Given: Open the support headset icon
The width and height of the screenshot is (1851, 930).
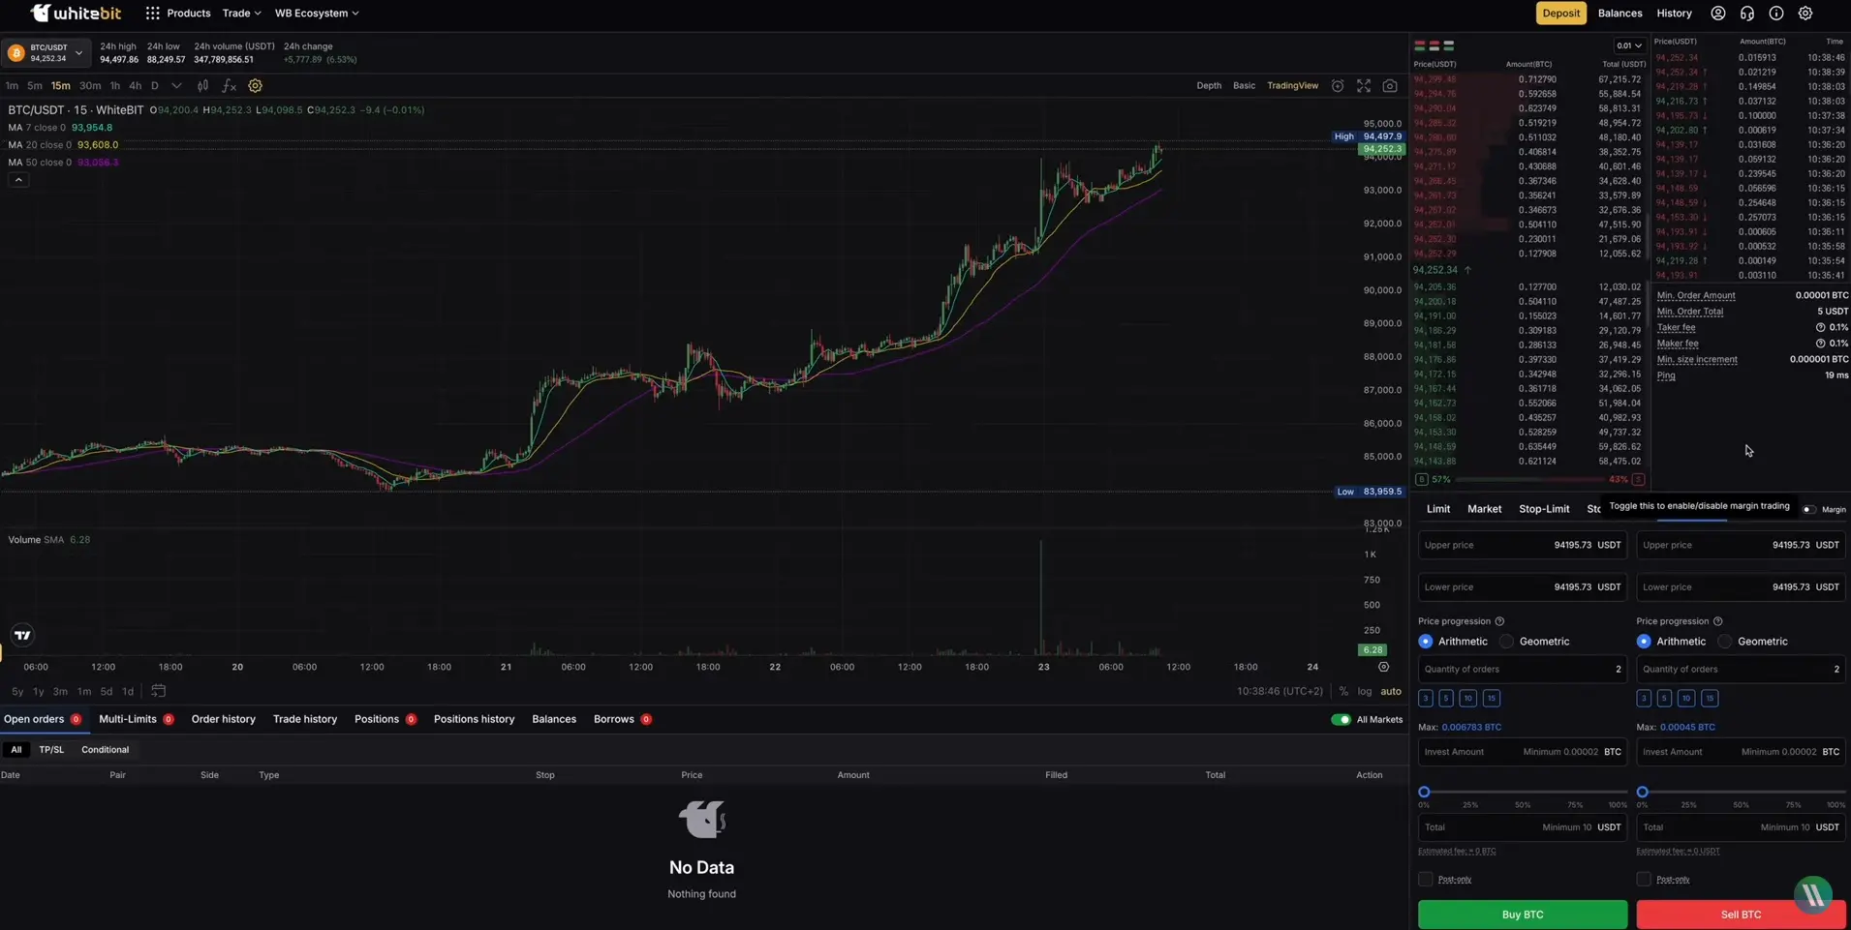Looking at the screenshot, I should (1746, 14).
